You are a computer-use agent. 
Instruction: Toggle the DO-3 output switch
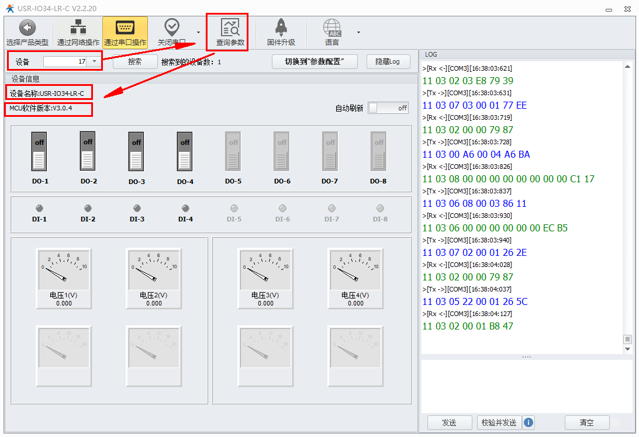[x=136, y=151]
